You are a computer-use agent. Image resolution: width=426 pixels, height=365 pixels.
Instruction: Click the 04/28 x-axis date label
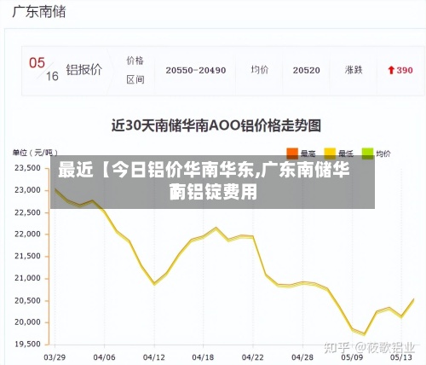[302, 357]
